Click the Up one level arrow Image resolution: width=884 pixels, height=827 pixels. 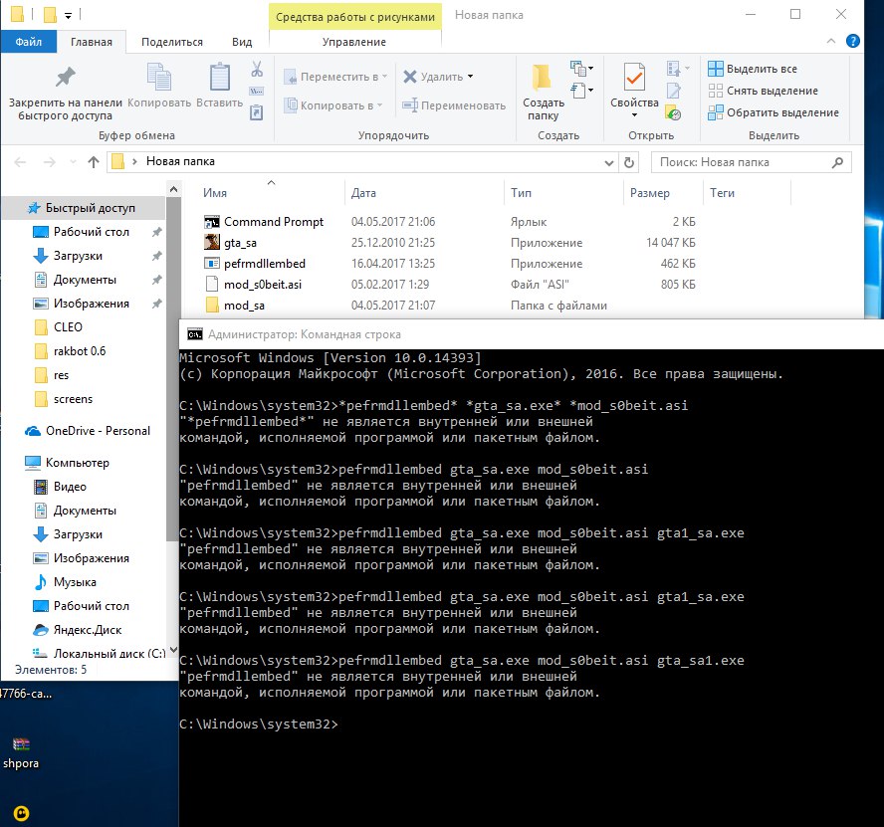94,162
